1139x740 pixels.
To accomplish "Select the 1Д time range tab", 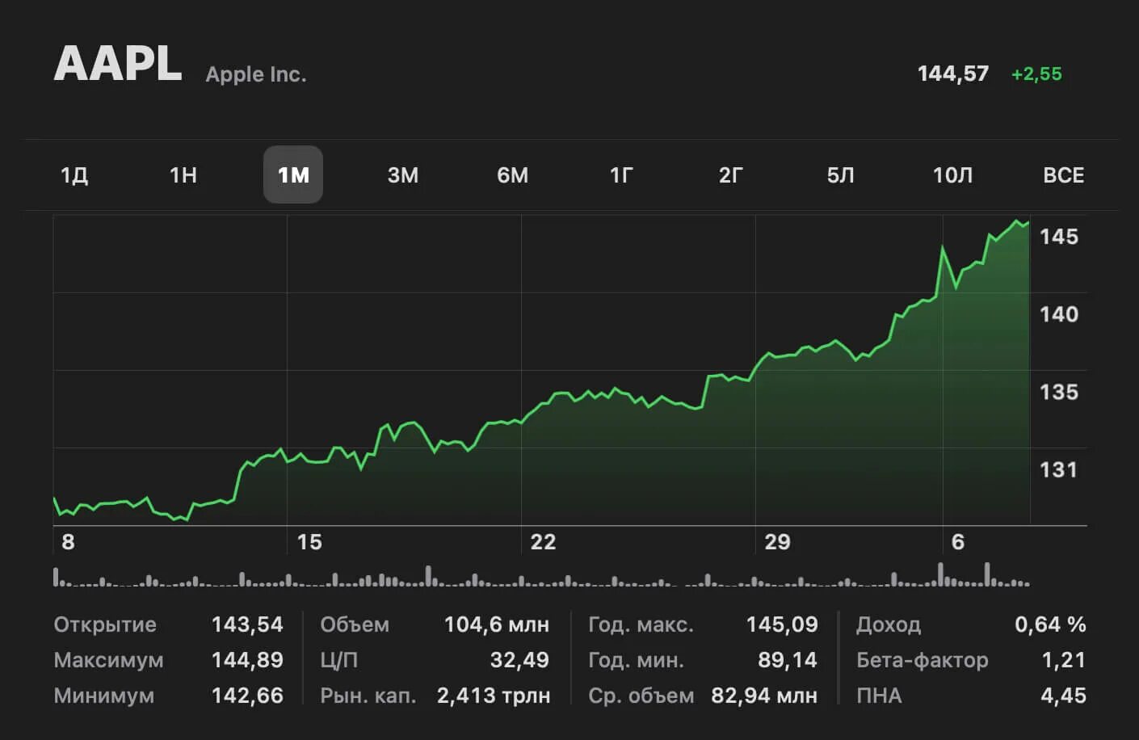I will [x=74, y=175].
